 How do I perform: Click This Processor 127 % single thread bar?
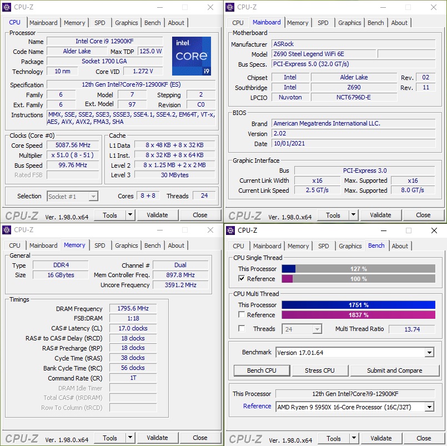(358, 269)
